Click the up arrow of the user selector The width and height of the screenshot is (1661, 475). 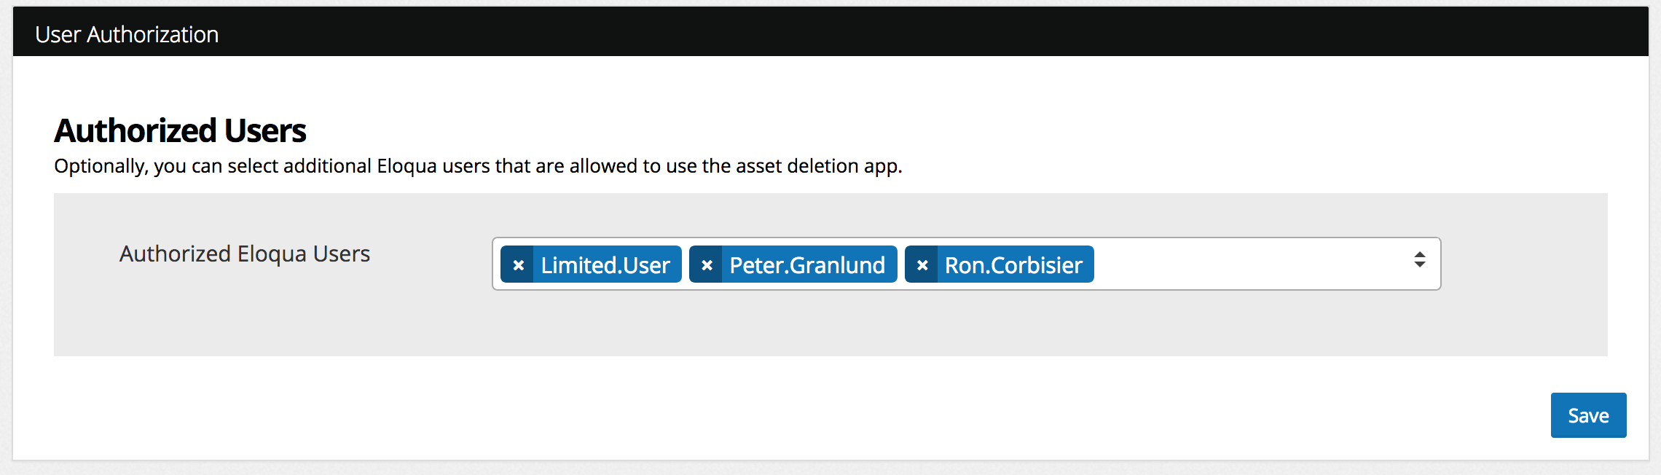tap(1419, 254)
